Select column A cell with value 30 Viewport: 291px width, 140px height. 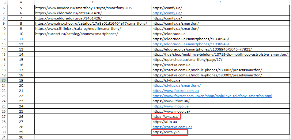[21, 137]
